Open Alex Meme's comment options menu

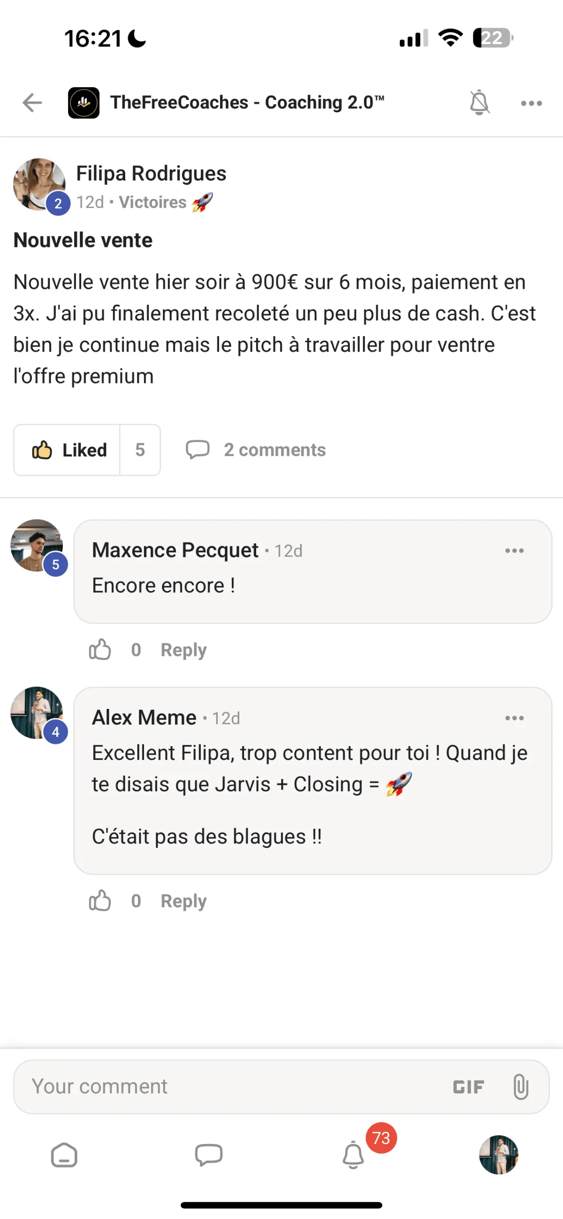[x=514, y=718]
